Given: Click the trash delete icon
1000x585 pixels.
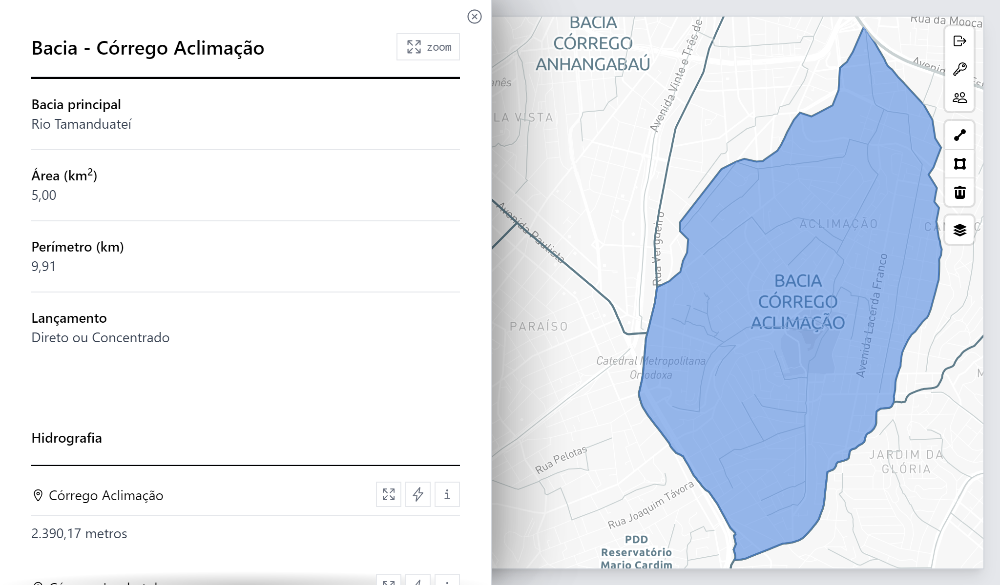Looking at the screenshot, I should click(x=959, y=193).
